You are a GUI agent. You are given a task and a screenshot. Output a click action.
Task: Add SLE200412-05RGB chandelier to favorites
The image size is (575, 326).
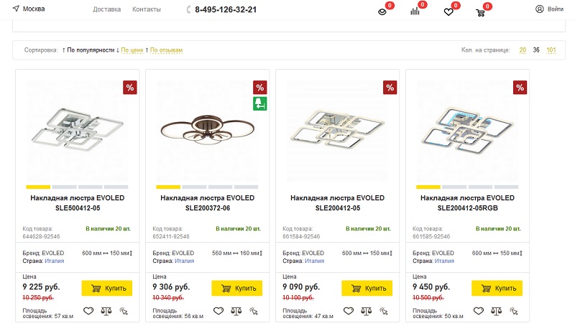pos(479,311)
